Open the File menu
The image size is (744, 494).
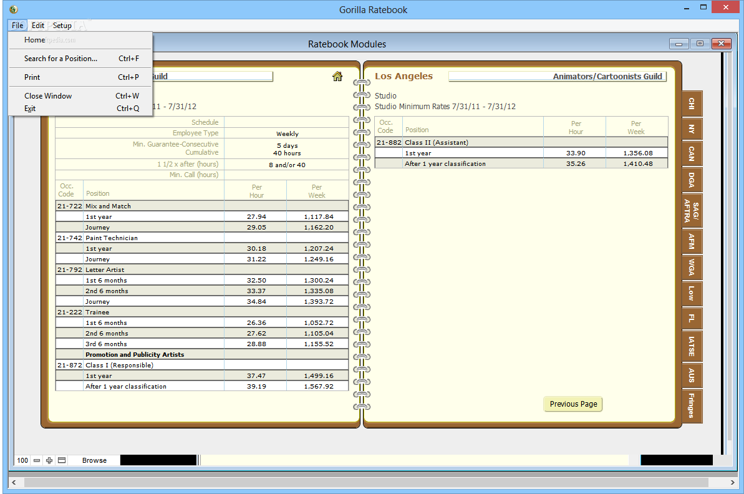tap(17, 25)
